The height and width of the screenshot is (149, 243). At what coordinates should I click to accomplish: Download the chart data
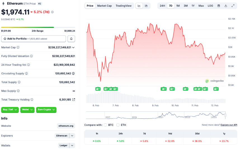click(x=226, y=6)
